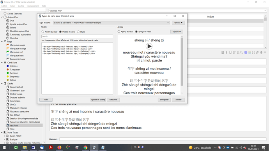The image size is (269, 151).
Task: Select test Anki deck in sidebar
Action: pos(14,125)
